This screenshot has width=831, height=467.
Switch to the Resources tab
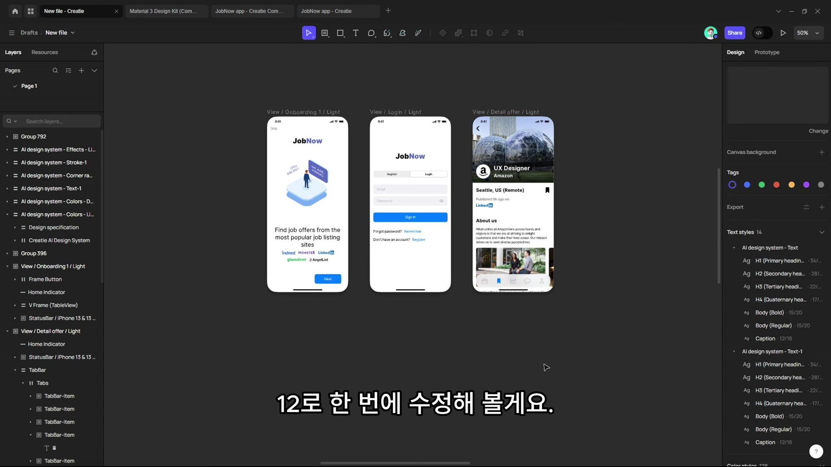click(45, 52)
